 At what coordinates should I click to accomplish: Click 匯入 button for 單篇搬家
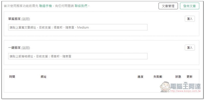coord(190,19)
